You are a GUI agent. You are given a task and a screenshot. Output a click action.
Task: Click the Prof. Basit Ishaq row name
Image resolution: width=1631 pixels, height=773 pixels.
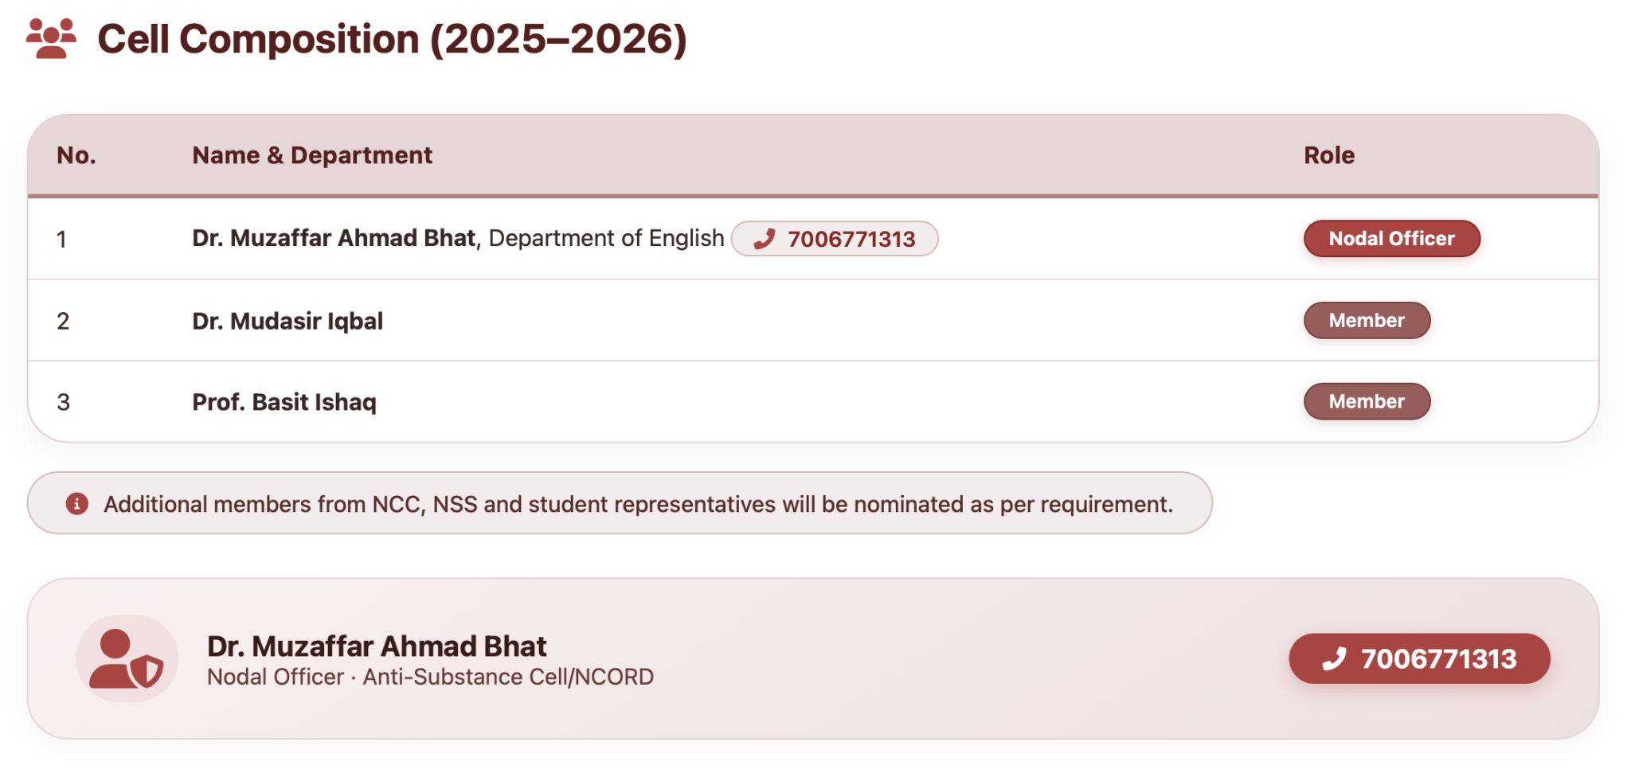tap(284, 402)
